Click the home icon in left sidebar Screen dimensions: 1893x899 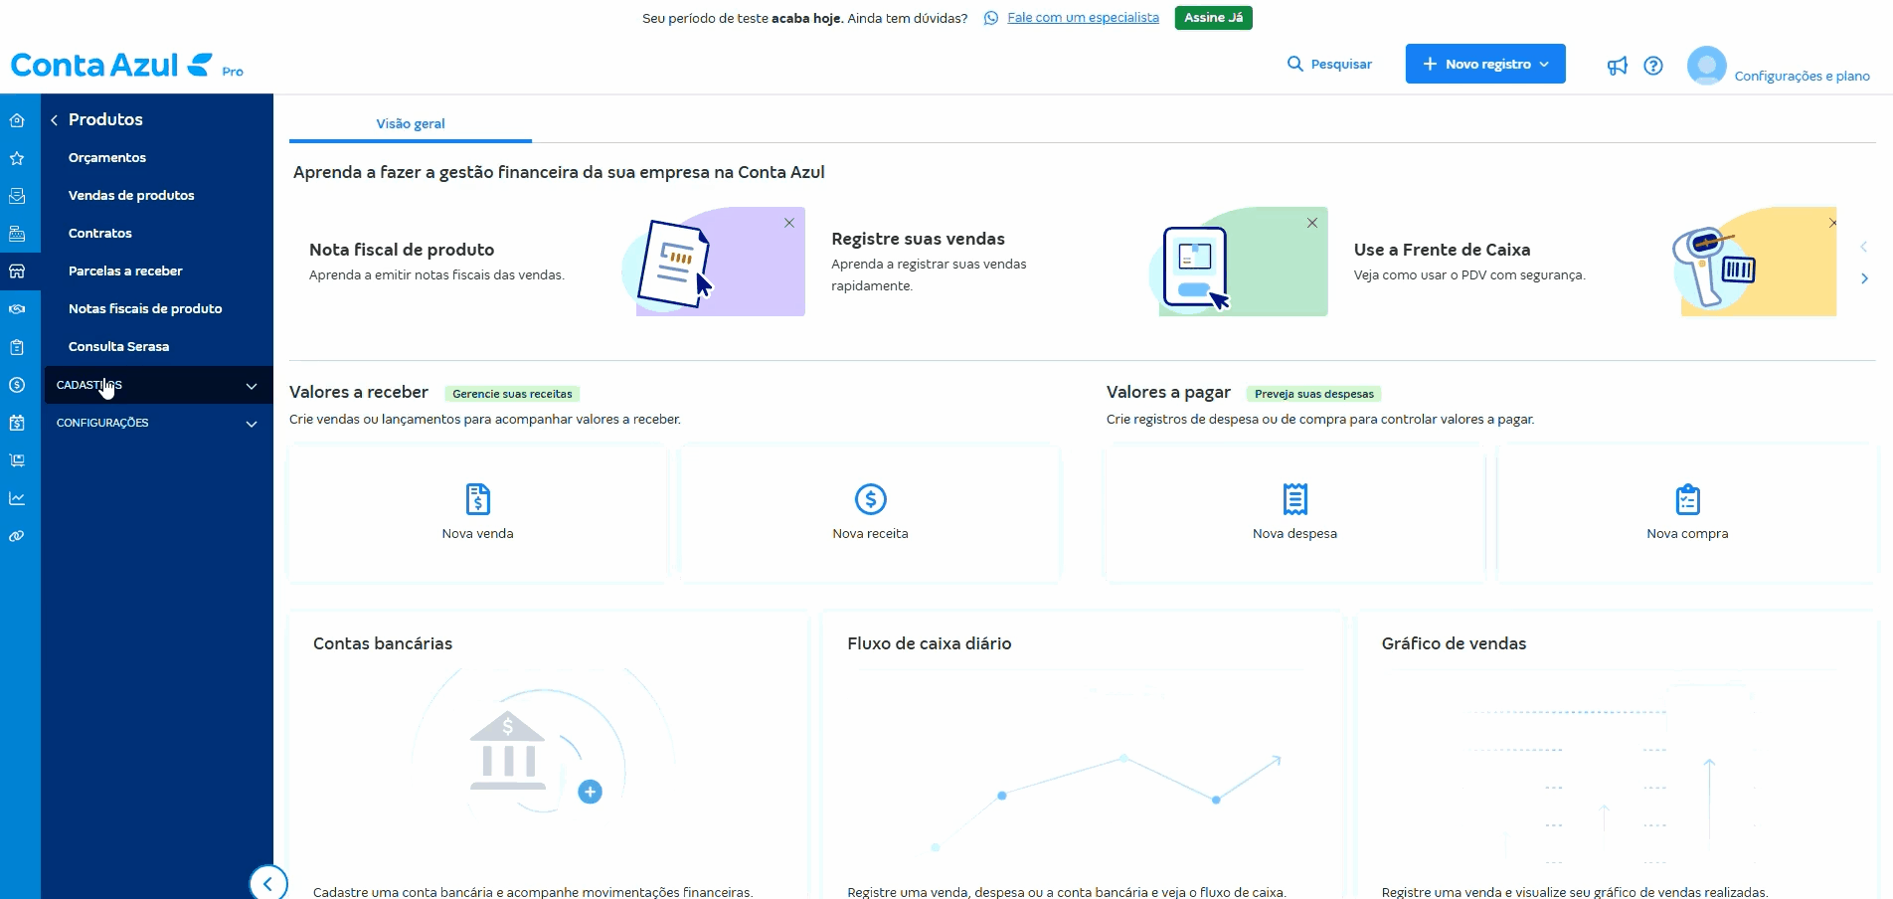coord(17,120)
